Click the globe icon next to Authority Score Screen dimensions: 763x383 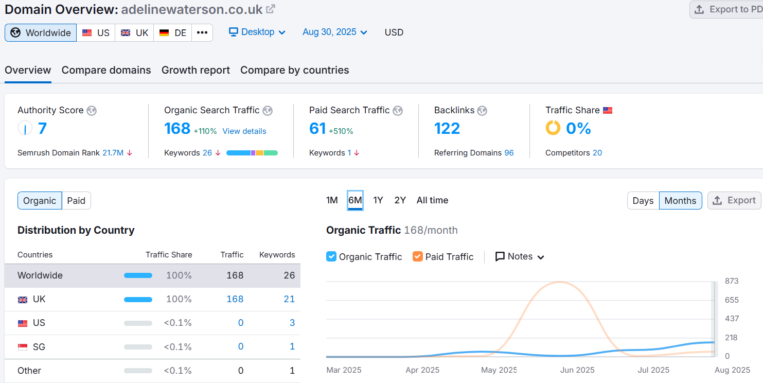pos(92,111)
